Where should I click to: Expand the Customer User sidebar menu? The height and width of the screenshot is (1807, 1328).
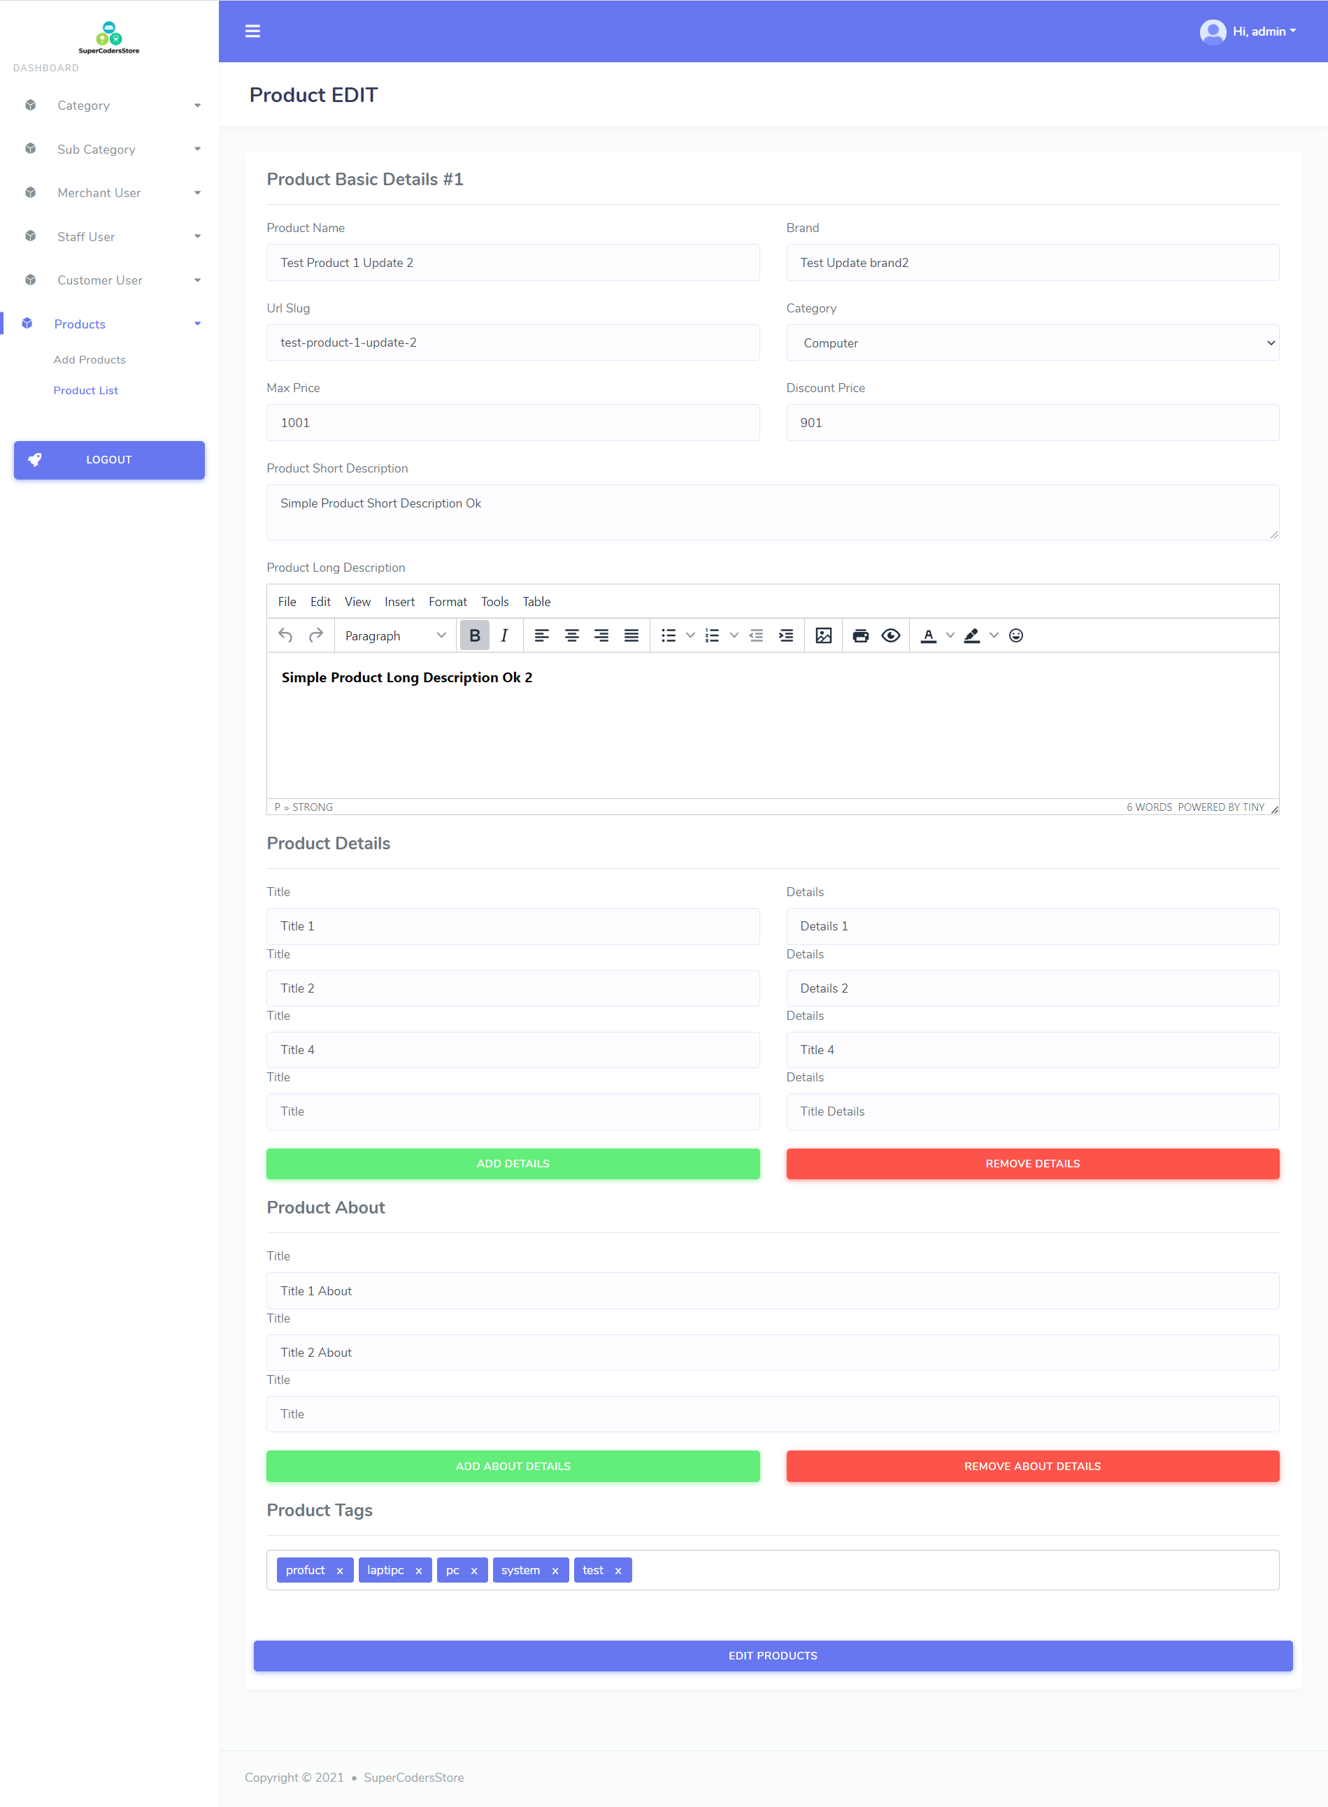pos(109,280)
